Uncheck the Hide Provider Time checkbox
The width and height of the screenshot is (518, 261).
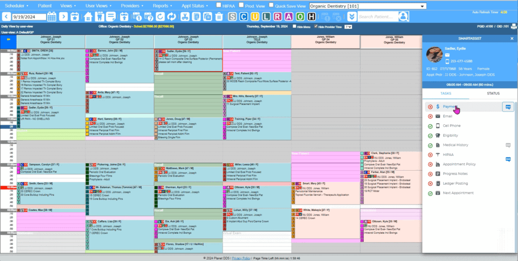316,26
